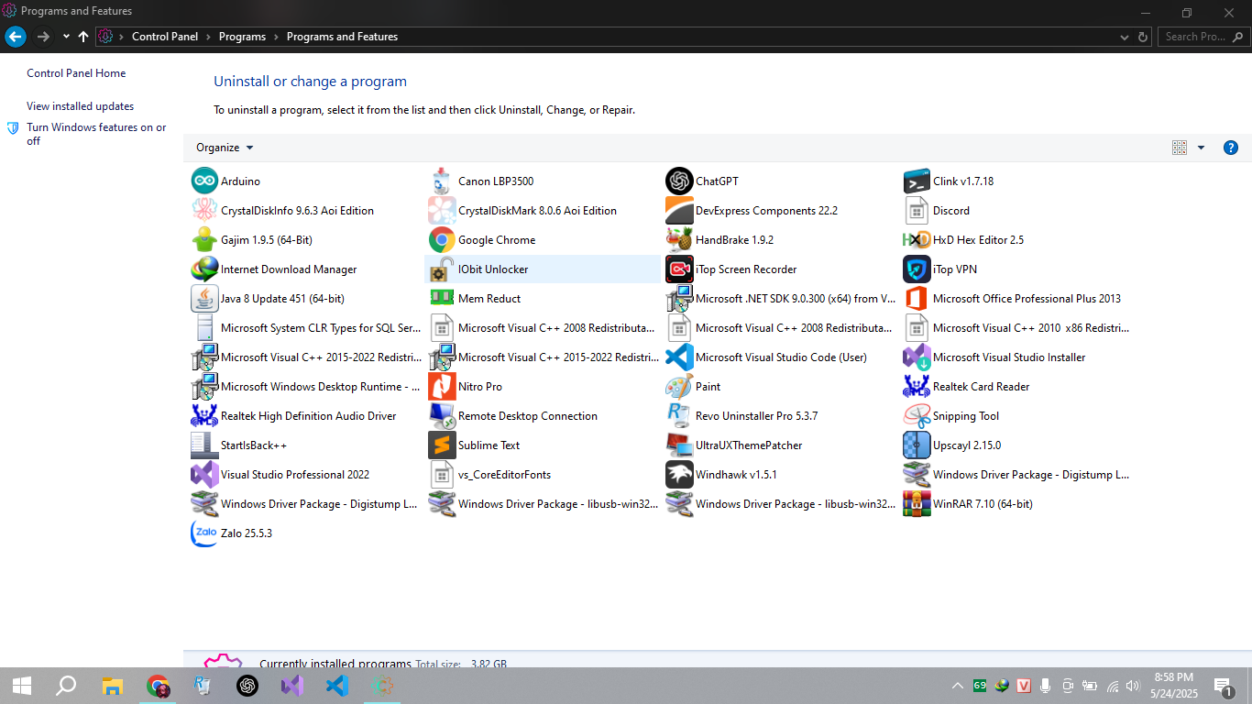Go back with the Back arrow button

coord(16,37)
